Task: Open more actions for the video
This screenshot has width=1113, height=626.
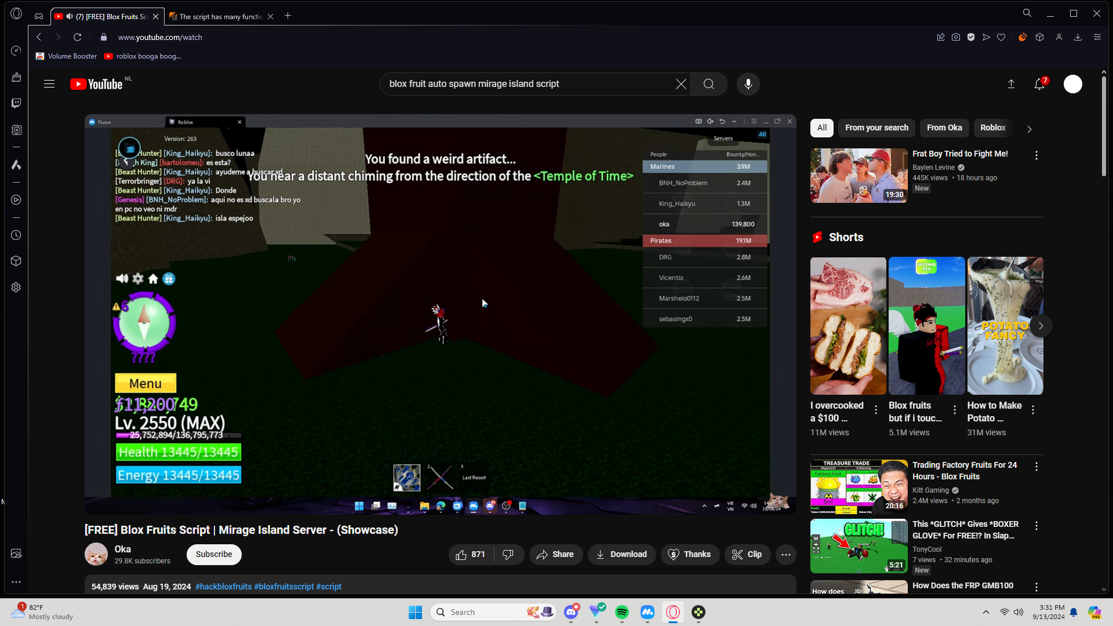Action: 786,555
